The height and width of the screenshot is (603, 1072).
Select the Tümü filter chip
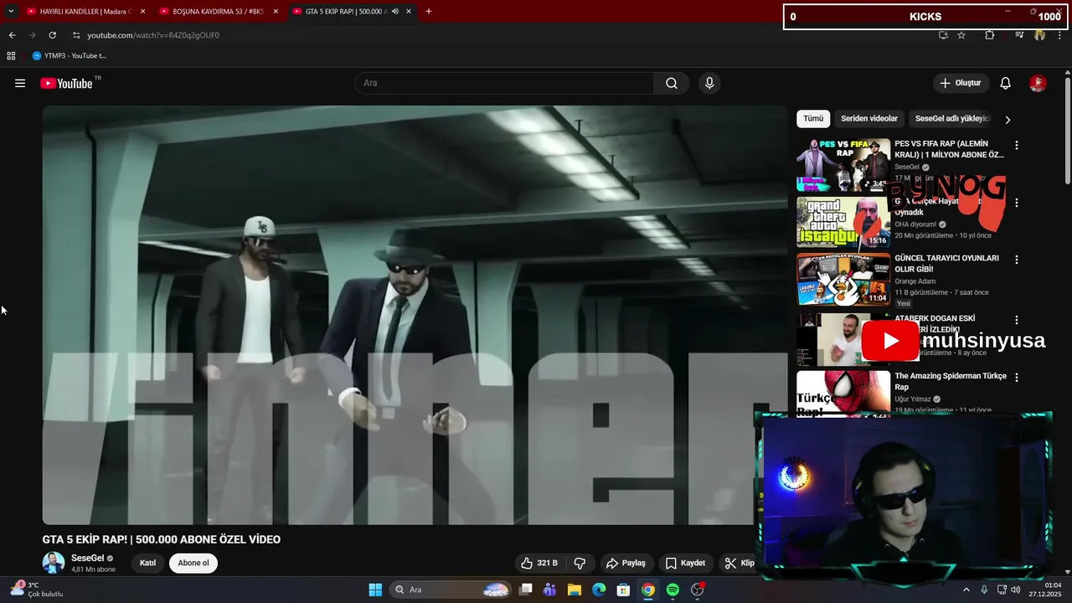[813, 119]
